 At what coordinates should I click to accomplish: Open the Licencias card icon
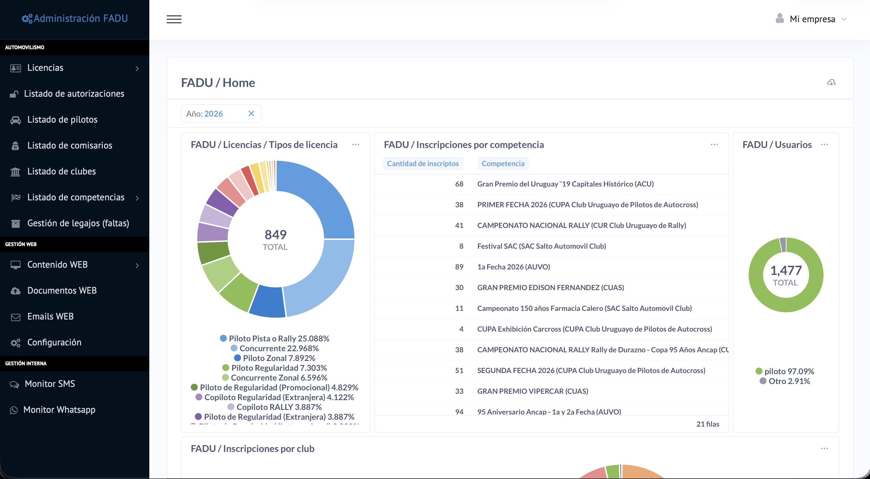[x=16, y=68]
